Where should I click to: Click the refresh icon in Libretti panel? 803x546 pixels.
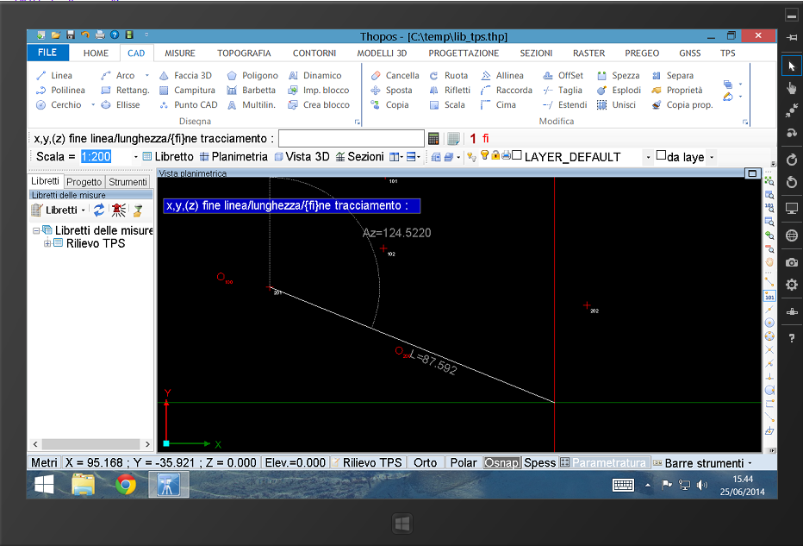tap(99, 210)
